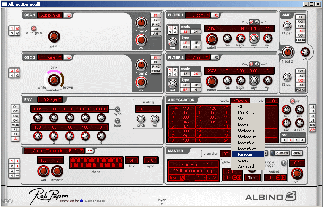The image size is (323, 207).
Task: Adjust OSC 1 gain knob
Action: 54,37
